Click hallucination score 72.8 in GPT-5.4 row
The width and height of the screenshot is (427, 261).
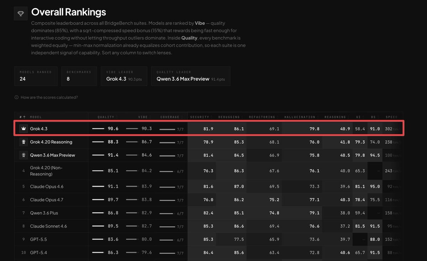314,253
